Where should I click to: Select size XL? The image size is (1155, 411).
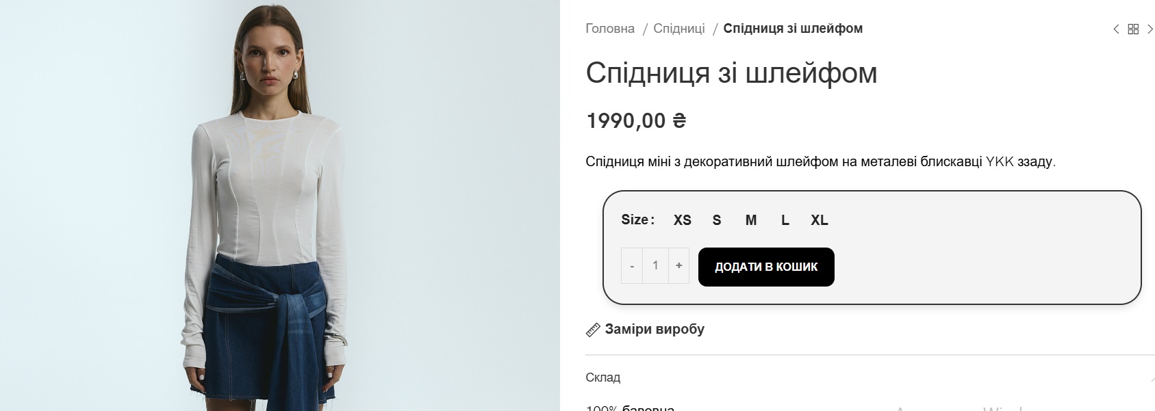[820, 220]
